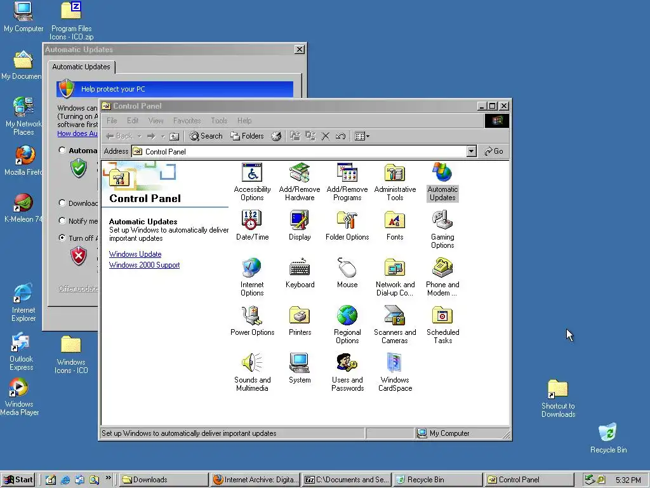Click the Move To toolbar button

tap(295, 136)
